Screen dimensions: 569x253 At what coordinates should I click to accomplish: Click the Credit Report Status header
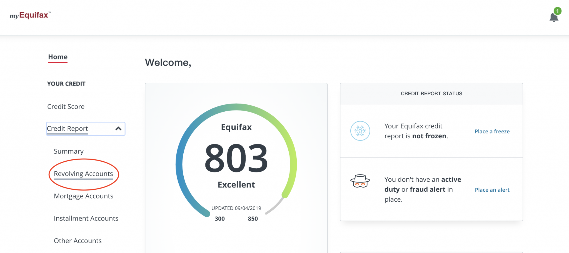431,94
